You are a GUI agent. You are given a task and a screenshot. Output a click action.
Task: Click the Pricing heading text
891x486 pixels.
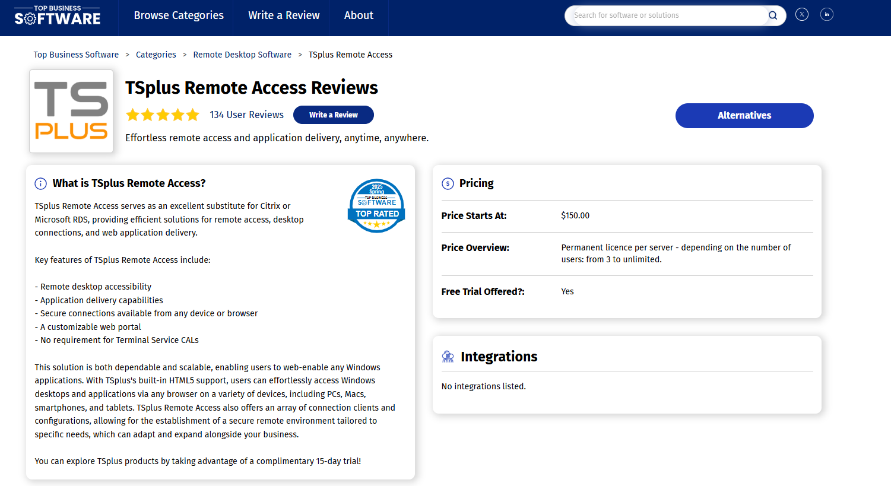(476, 183)
